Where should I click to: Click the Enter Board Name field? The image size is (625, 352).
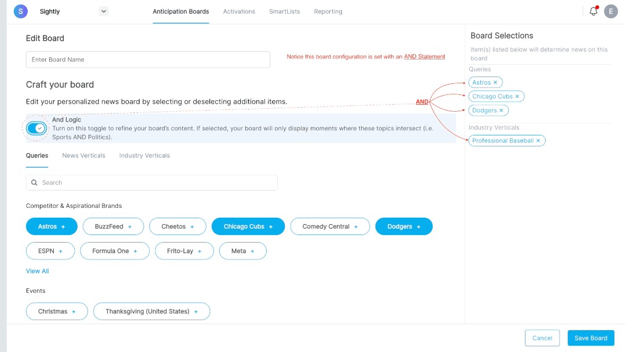[148, 59]
